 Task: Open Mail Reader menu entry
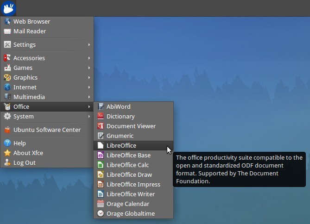47,31
